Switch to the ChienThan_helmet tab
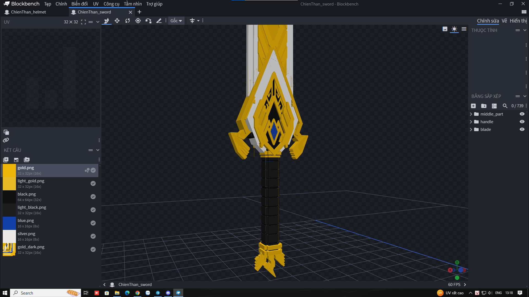The image size is (529, 297). pyautogui.click(x=28, y=12)
